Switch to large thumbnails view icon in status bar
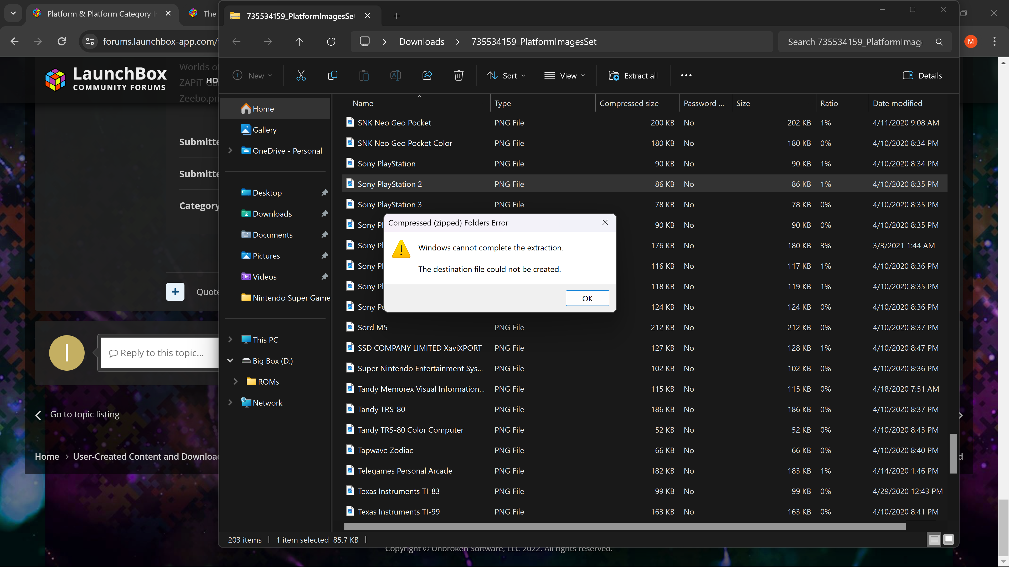The image size is (1009, 567). [x=948, y=540]
